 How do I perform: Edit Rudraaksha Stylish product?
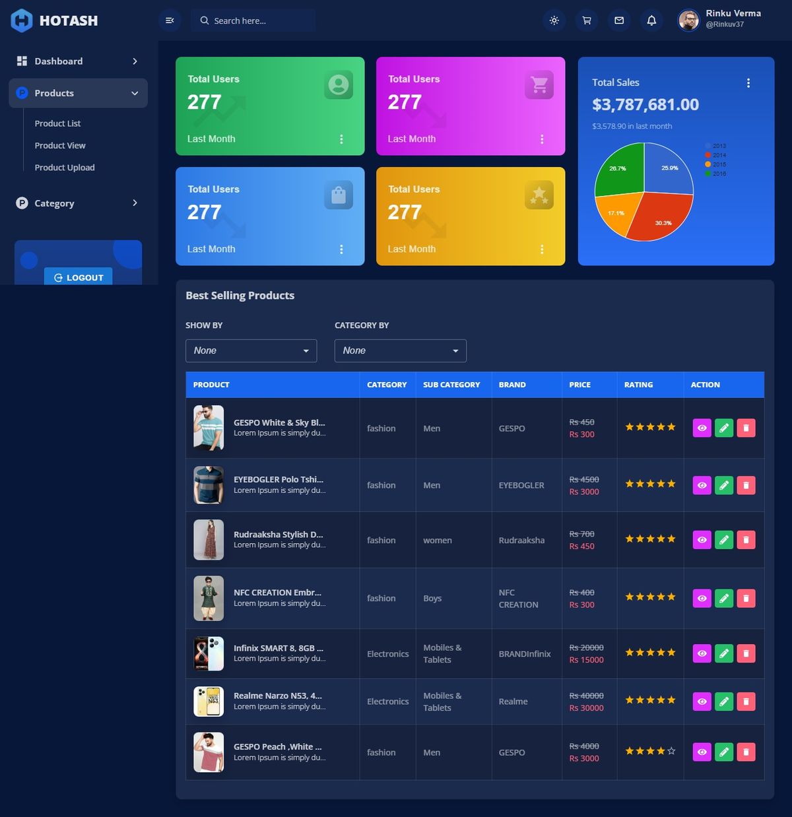tap(724, 540)
